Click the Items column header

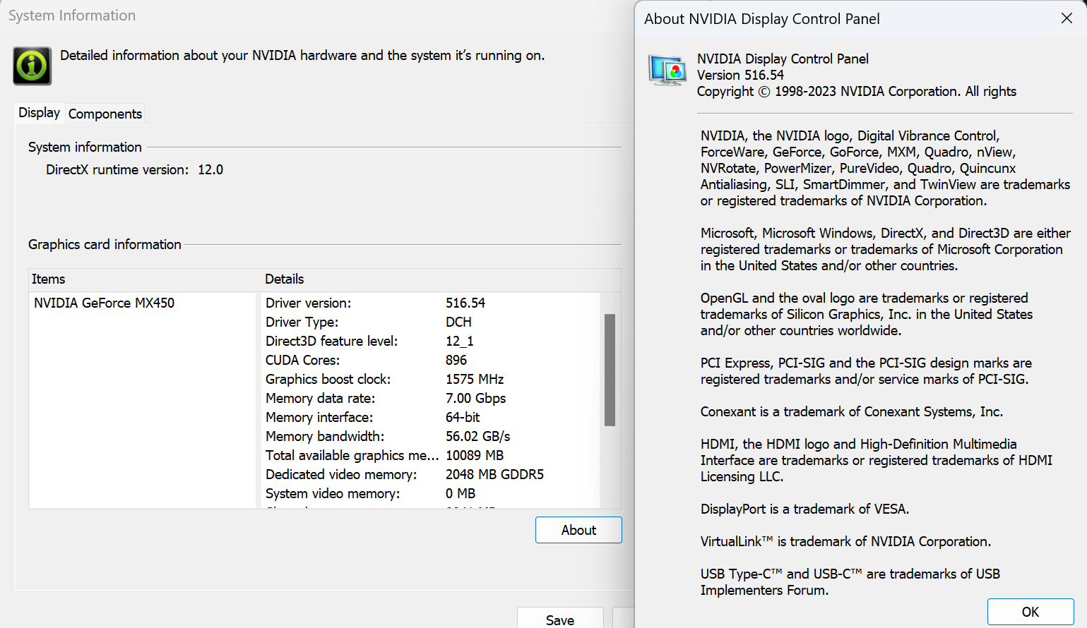[x=48, y=279]
